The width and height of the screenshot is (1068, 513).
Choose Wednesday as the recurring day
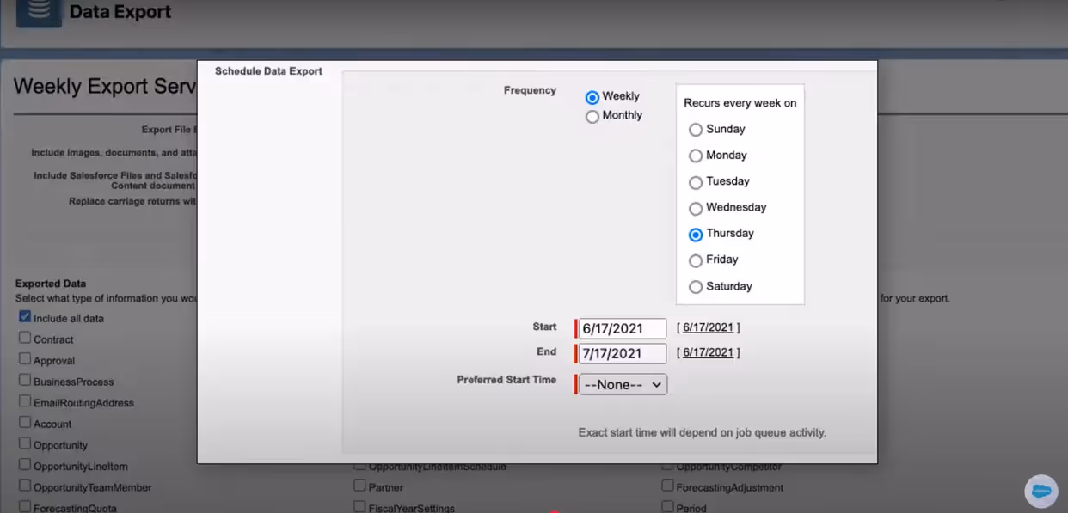click(696, 208)
